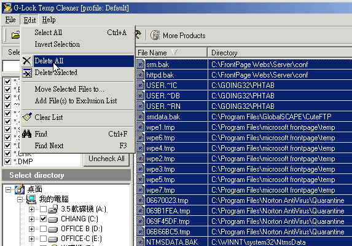
Task: Open the Help menu
Action: 49,20
